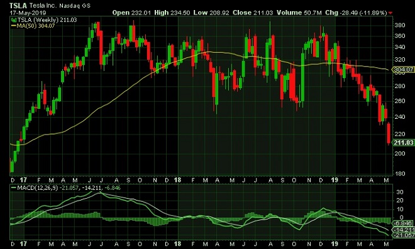Click the 10 label on the MACD axis
This screenshot has height=249, width=415.
point(400,209)
